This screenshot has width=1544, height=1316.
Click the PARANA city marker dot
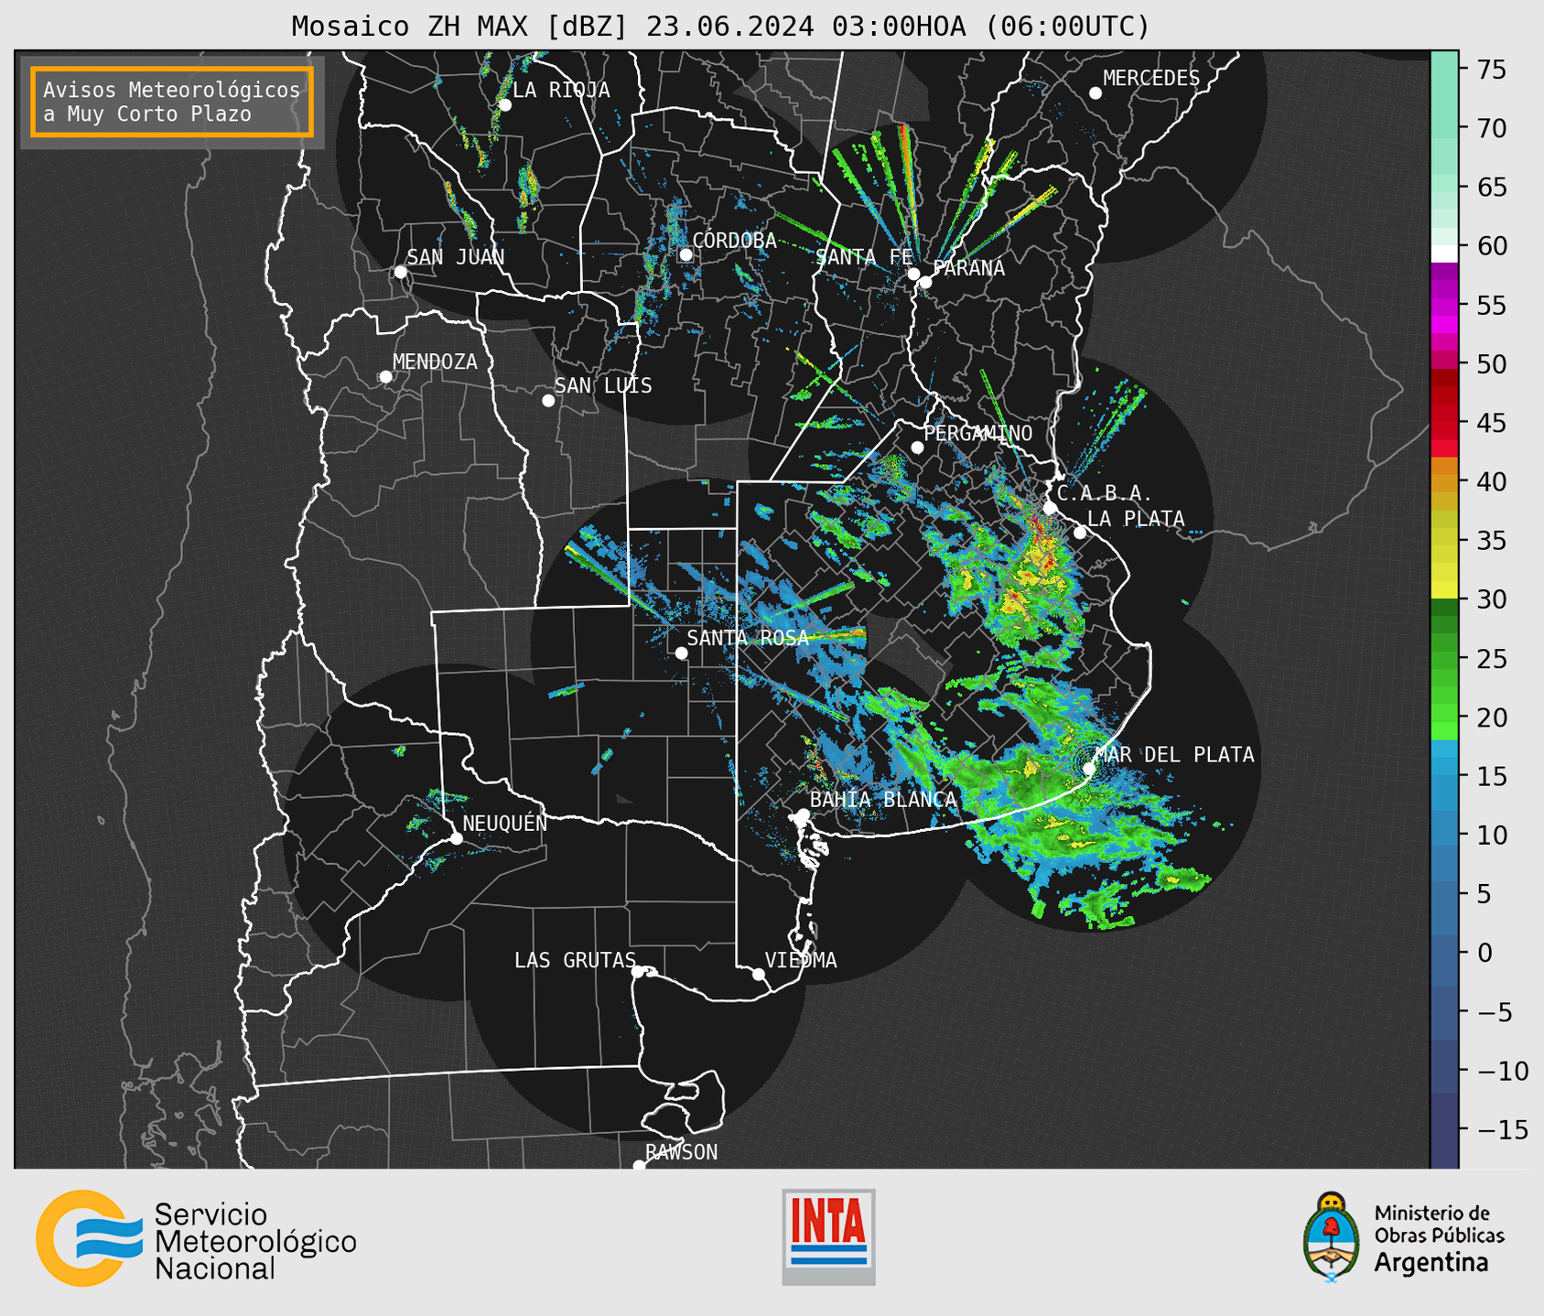pos(925,282)
